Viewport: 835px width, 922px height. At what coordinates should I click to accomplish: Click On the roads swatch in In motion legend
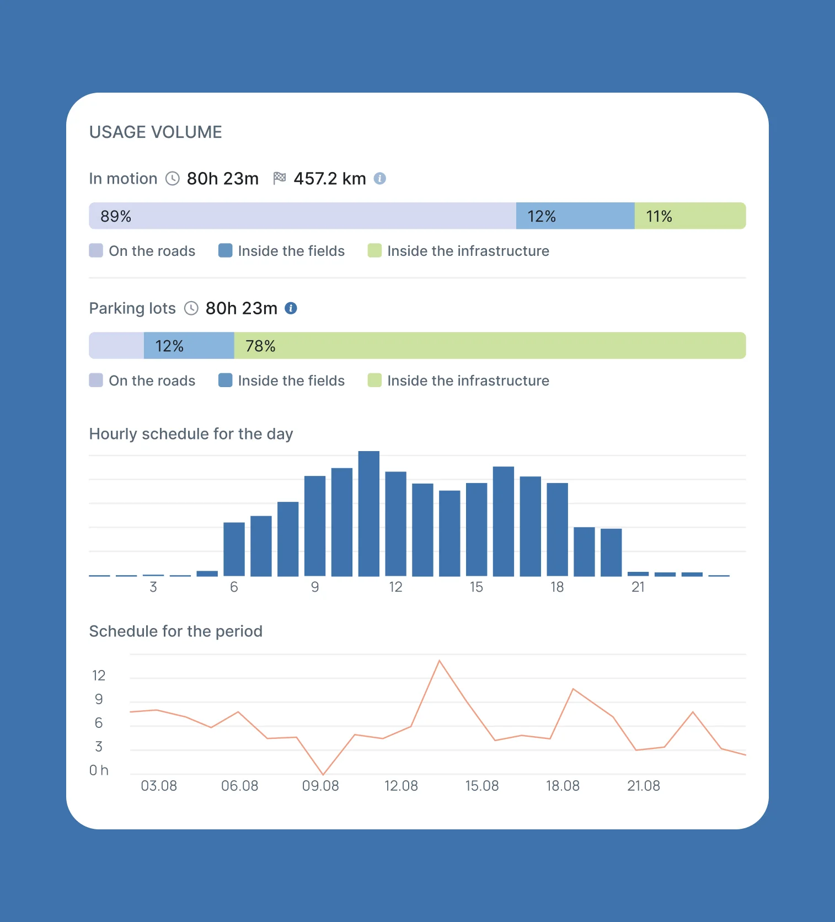[96, 251]
